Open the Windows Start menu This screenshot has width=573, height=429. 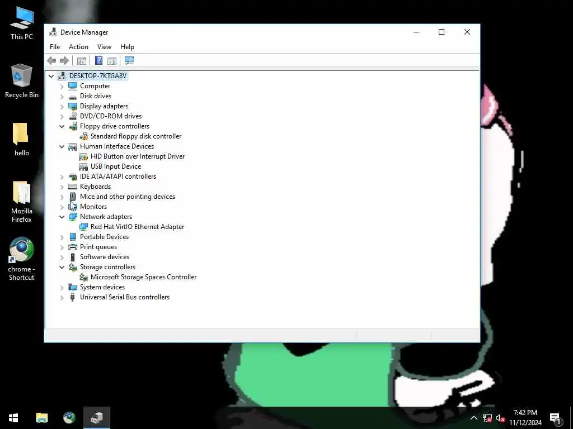pos(13,418)
